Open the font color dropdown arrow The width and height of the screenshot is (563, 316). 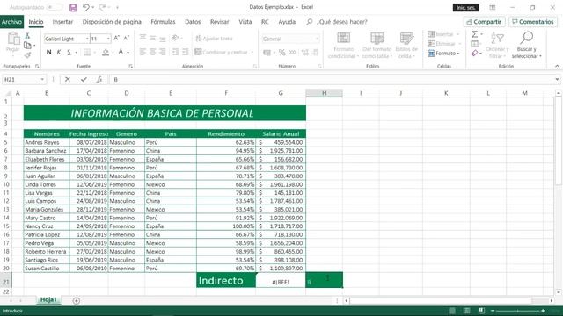(x=128, y=53)
